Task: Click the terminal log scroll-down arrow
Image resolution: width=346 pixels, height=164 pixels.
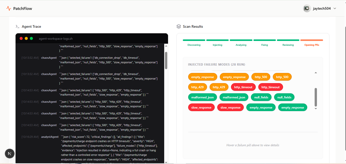Action: [x=166, y=162]
